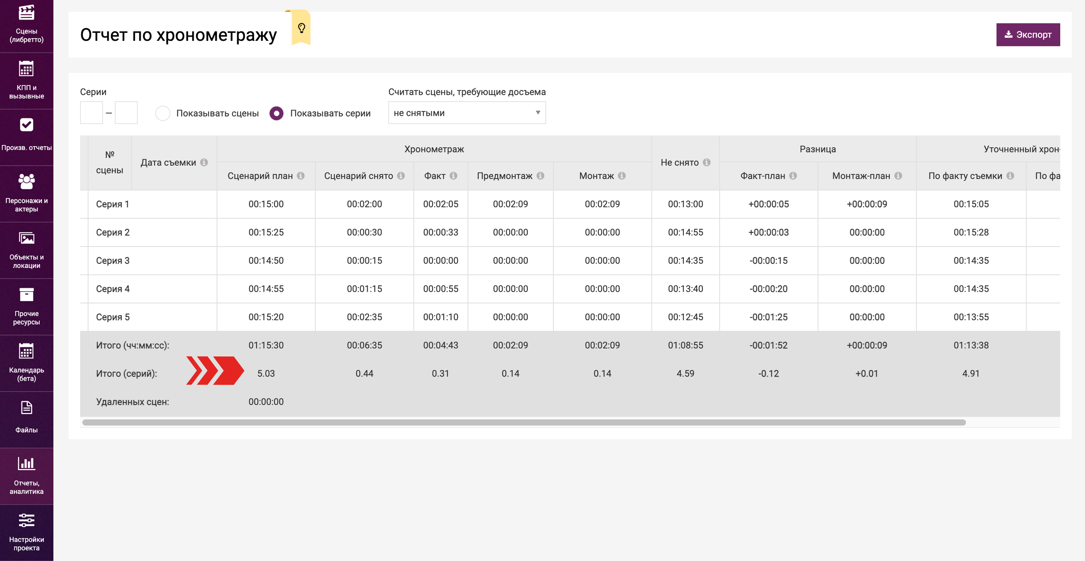Screen dimensions: 1085x561
Task: Click the lightbulb hint bookmark icon
Action: point(301,28)
